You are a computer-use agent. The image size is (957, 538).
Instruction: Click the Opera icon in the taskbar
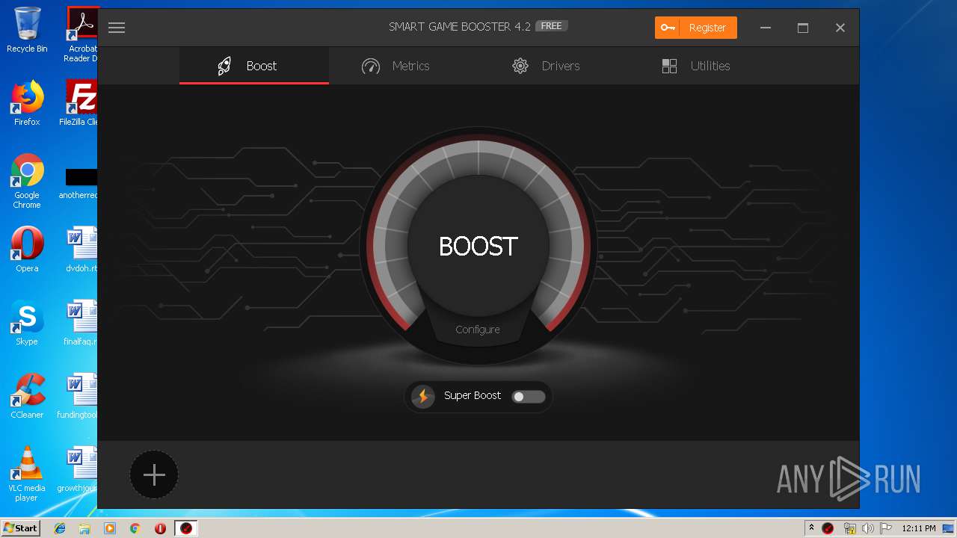click(x=160, y=528)
